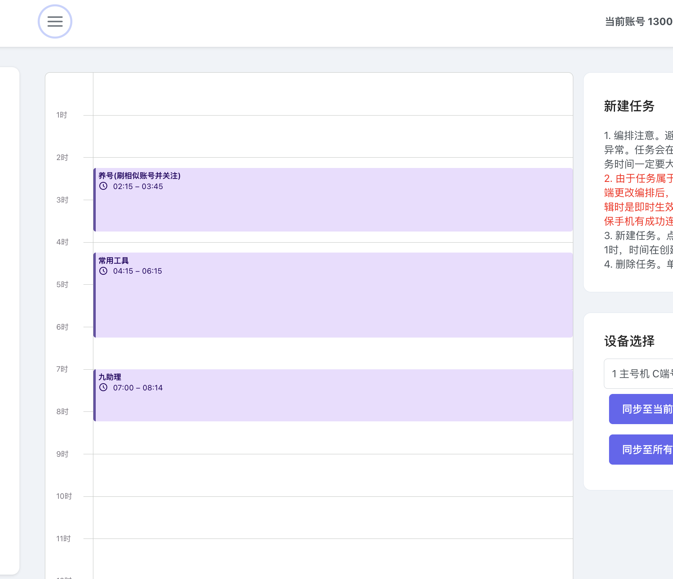Open the hamburger menu icon

55,21
